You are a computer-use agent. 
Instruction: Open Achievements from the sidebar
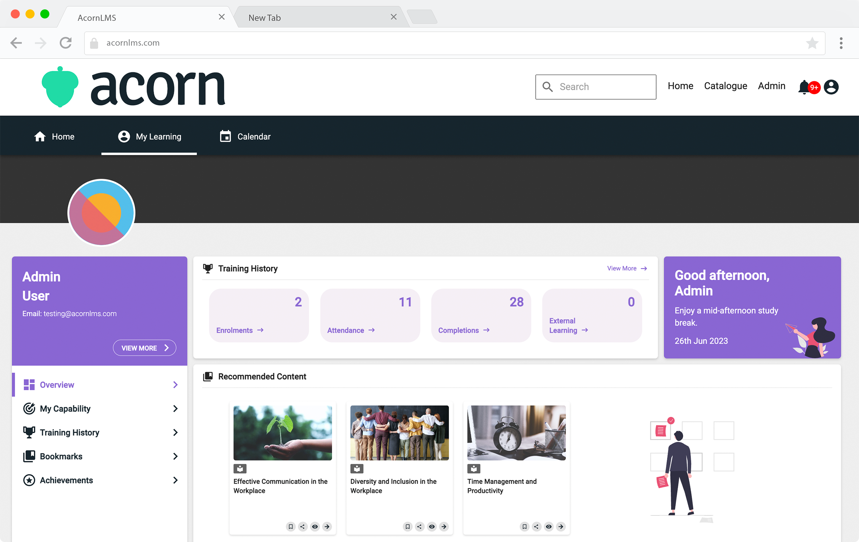click(66, 480)
